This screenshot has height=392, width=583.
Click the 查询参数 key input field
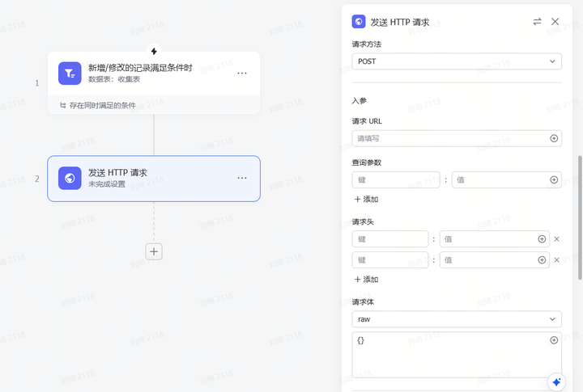pyautogui.click(x=396, y=179)
